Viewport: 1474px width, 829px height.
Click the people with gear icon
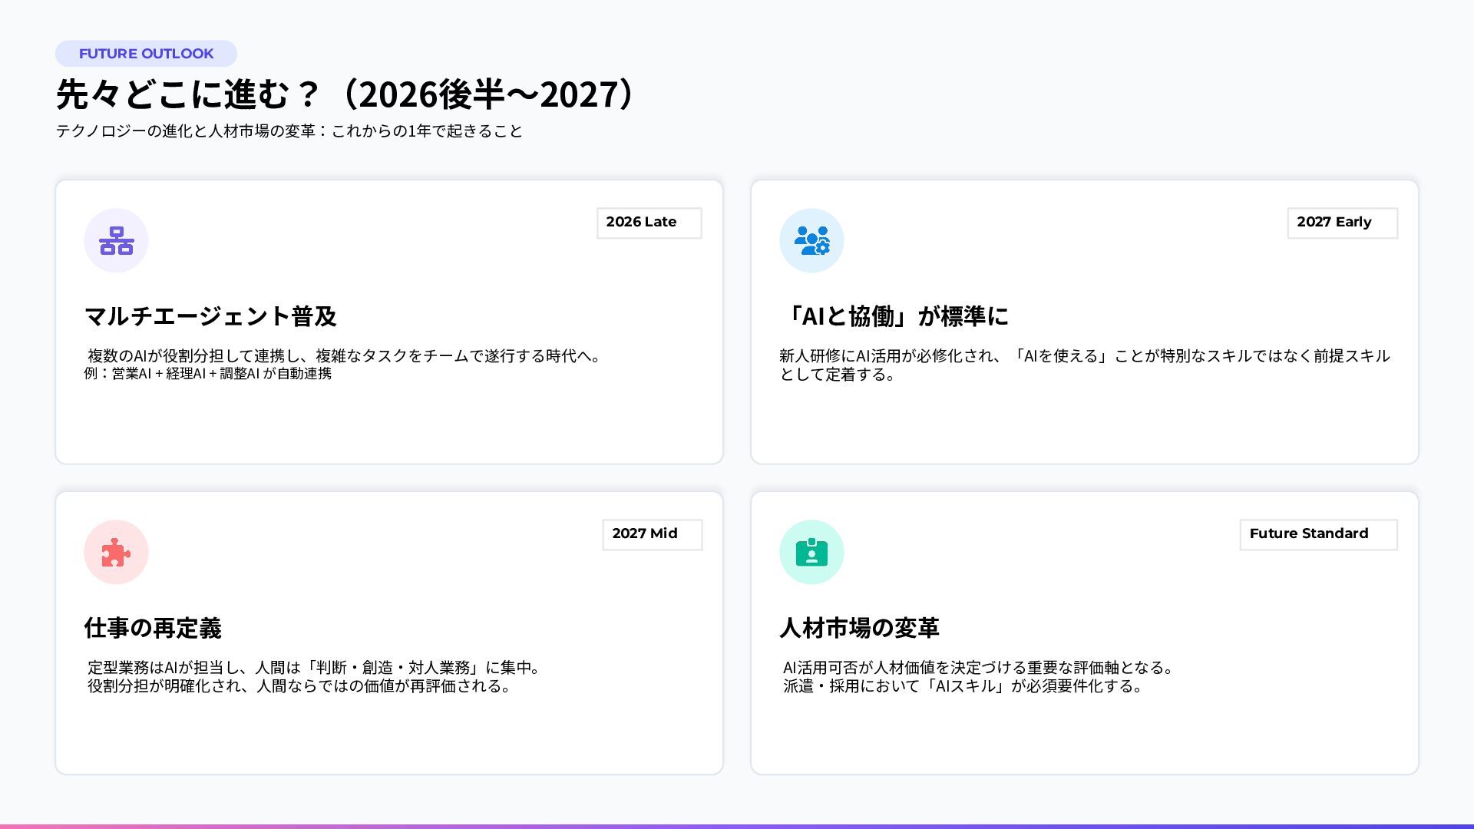pyautogui.click(x=811, y=240)
